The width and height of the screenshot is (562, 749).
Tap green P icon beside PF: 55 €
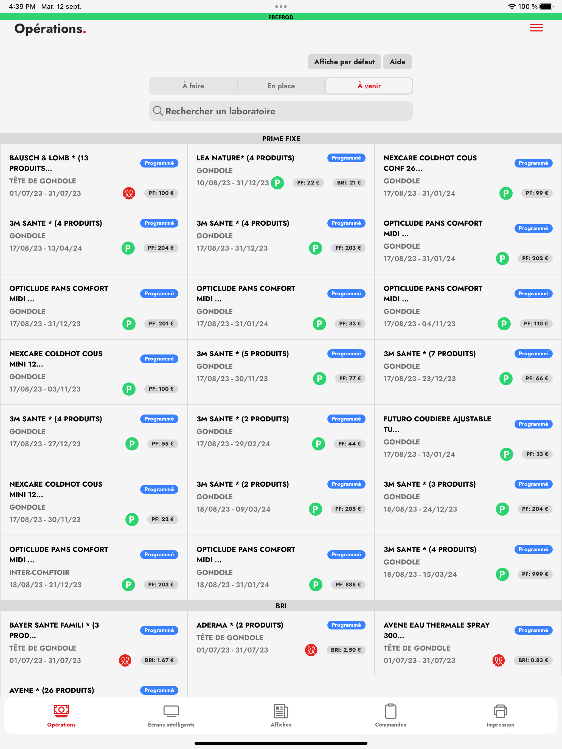coord(132,444)
